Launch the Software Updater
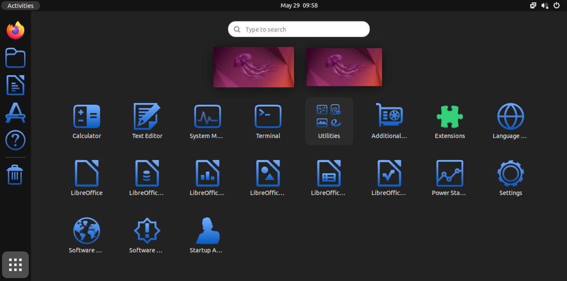 coord(146,231)
